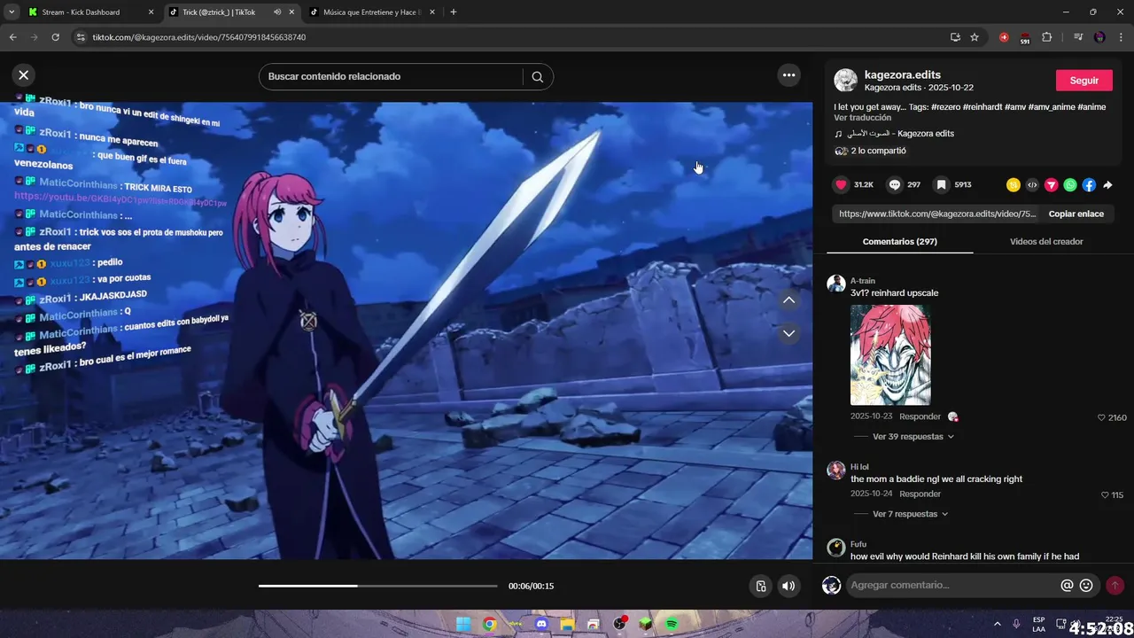The image size is (1134, 638).
Task: Open the Chrome profile avatar
Action: 1099,37
